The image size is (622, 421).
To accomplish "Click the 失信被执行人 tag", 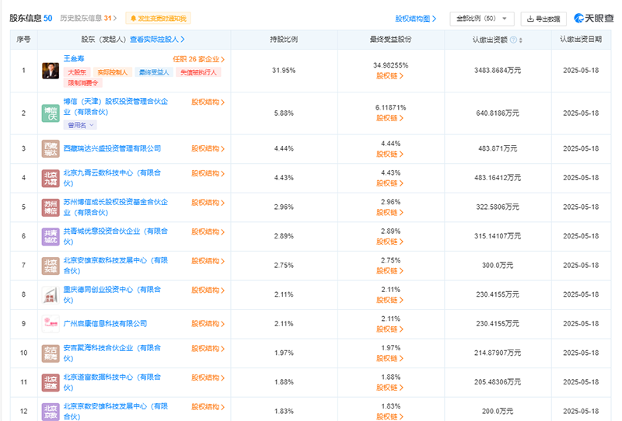I will 199,72.
